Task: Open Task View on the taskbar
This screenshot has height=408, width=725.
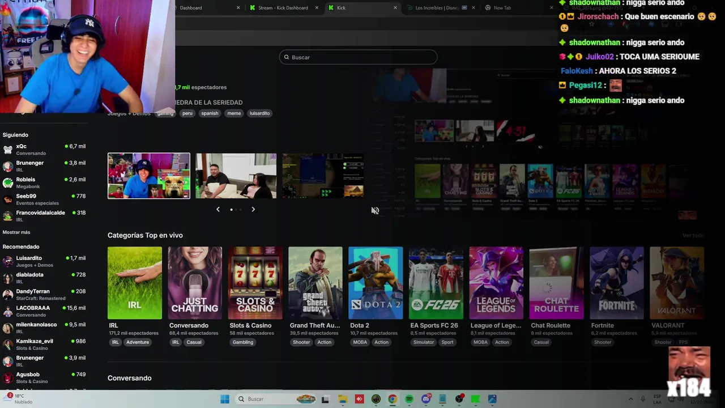Action: [x=325, y=399]
